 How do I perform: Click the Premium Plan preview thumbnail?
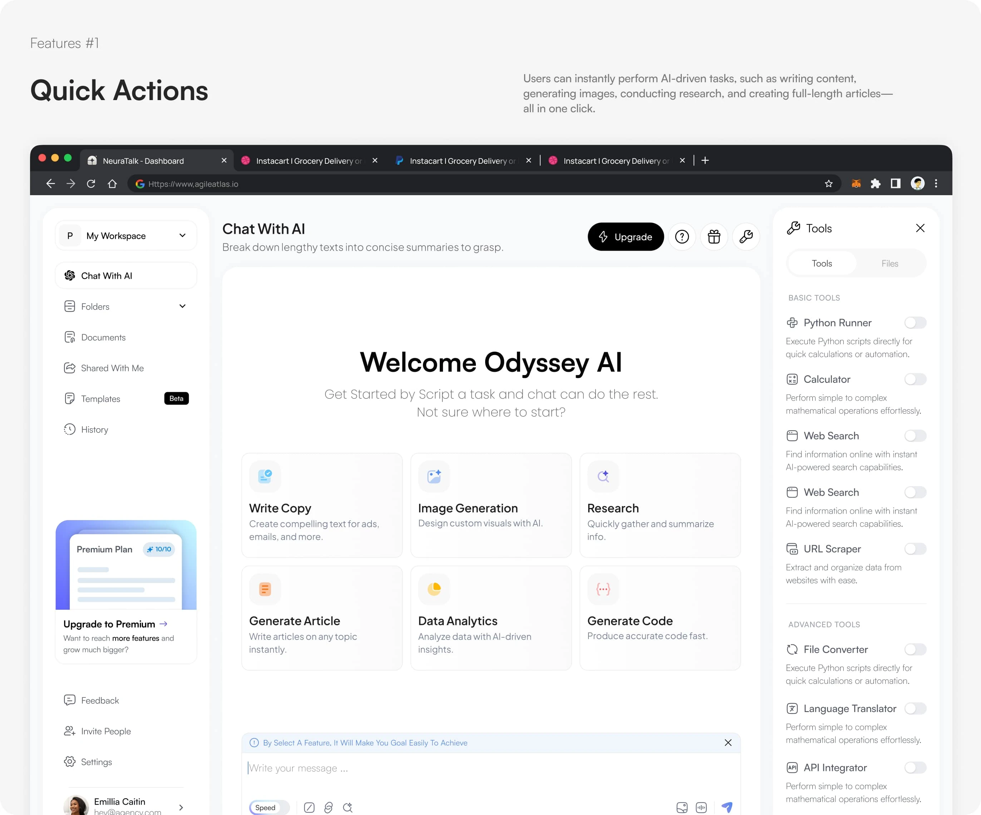point(125,565)
